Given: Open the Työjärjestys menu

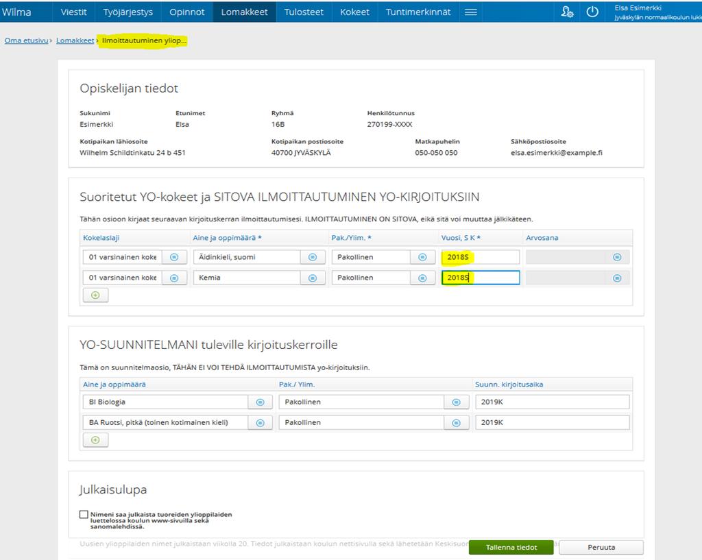Looking at the screenshot, I should tap(128, 12).
